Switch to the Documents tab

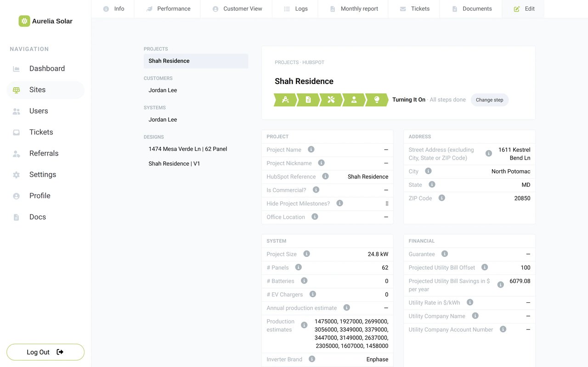471,9
